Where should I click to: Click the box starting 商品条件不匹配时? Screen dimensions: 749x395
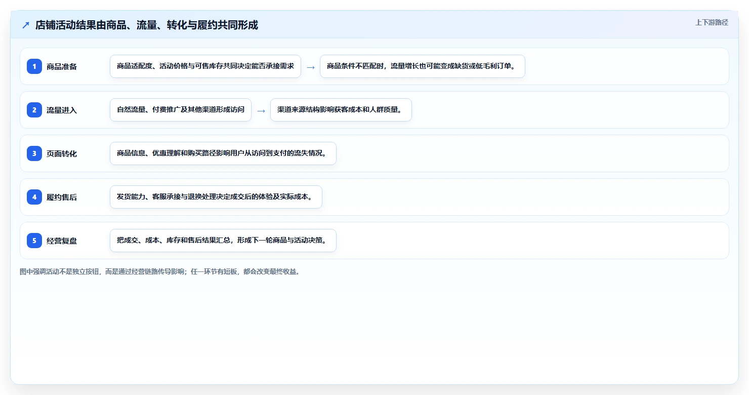point(423,66)
